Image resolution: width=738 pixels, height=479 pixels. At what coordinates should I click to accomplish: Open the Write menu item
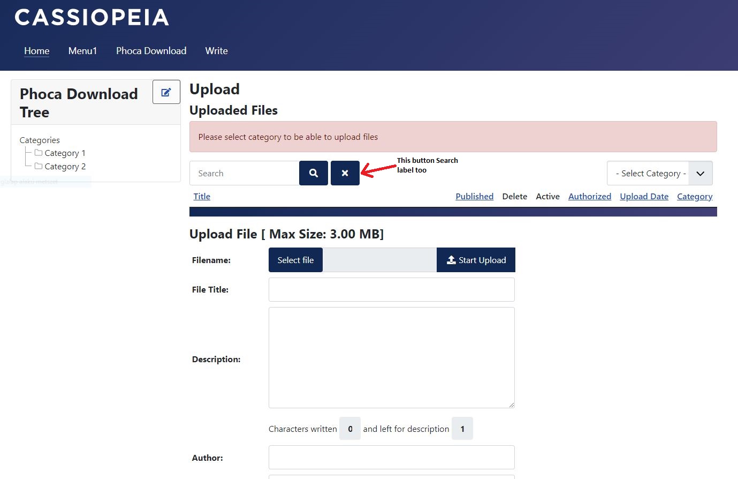216,51
